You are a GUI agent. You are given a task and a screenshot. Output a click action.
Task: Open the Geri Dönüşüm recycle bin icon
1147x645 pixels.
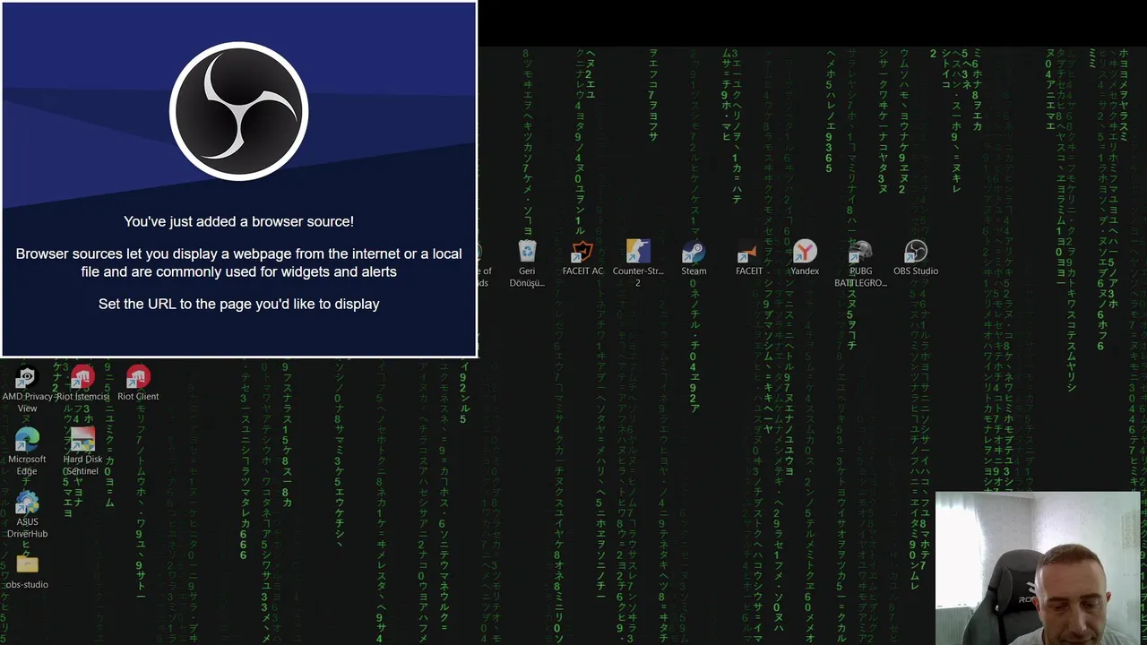tap(527, 262)
